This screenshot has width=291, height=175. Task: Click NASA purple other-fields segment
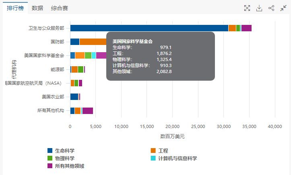click(80, 83)
